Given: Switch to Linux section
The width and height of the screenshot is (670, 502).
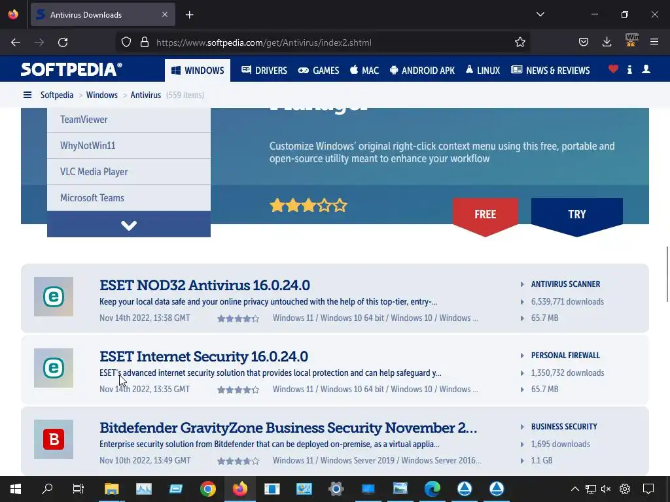Looking at the screenshot, I should 483,71.
